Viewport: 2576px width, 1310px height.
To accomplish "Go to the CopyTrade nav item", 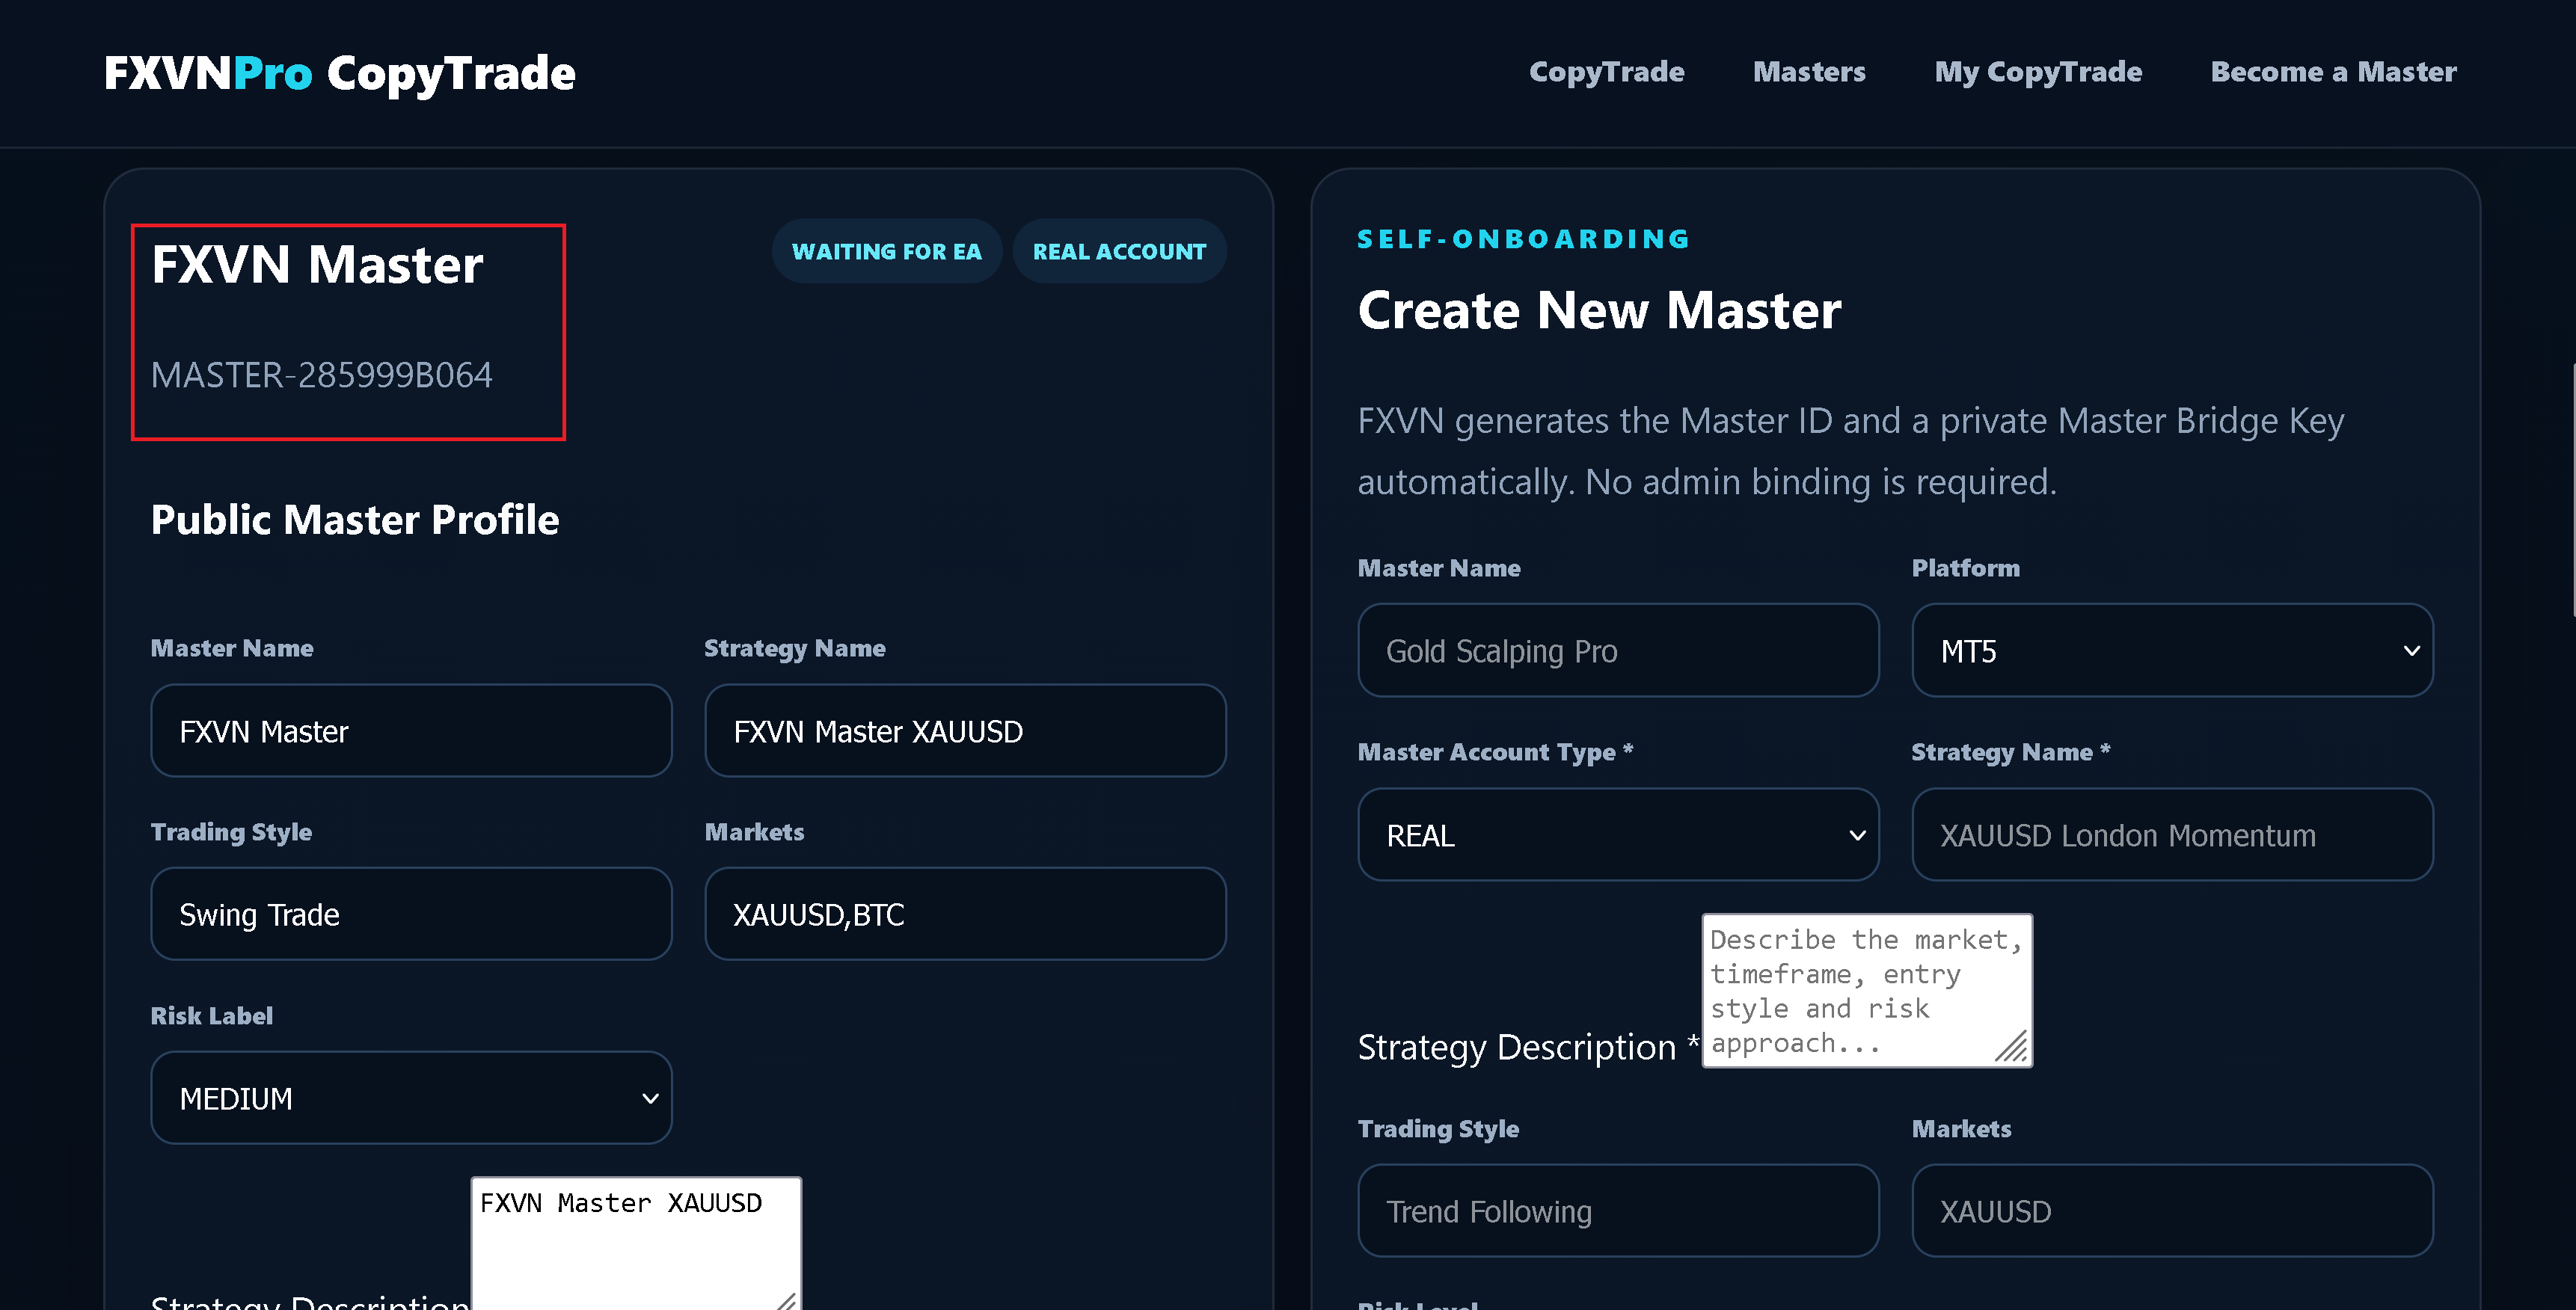I will tap(1606, 72).
